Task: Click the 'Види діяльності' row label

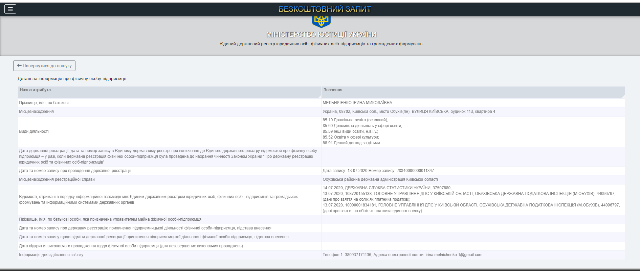Action: pyautogui.click(x=34, y=131)
